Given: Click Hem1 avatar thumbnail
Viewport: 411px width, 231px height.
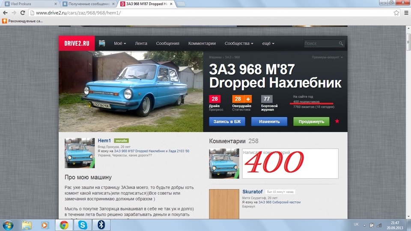Looking at the screenshot, I should [80, 153].
